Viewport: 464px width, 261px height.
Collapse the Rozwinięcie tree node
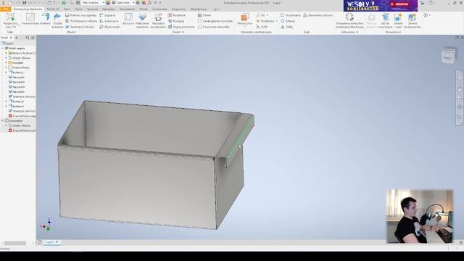pyautogui.click(x=2, y=121)
